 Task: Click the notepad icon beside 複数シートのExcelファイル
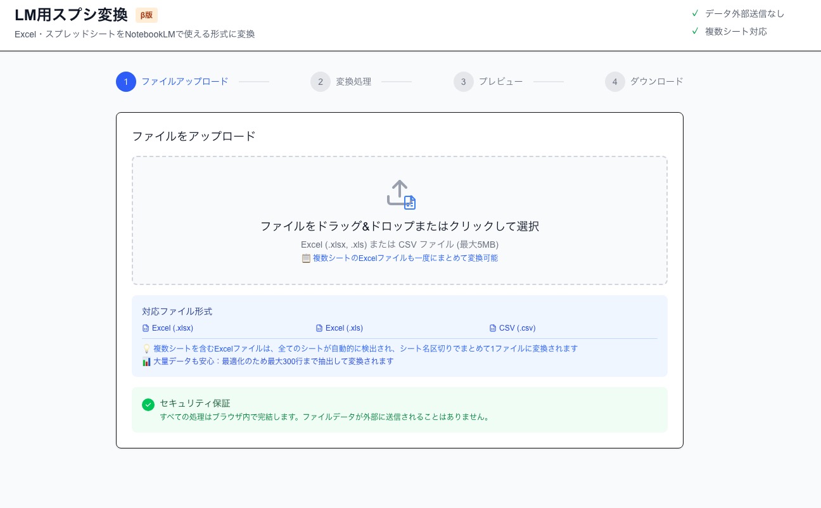[x=306, y=258]
